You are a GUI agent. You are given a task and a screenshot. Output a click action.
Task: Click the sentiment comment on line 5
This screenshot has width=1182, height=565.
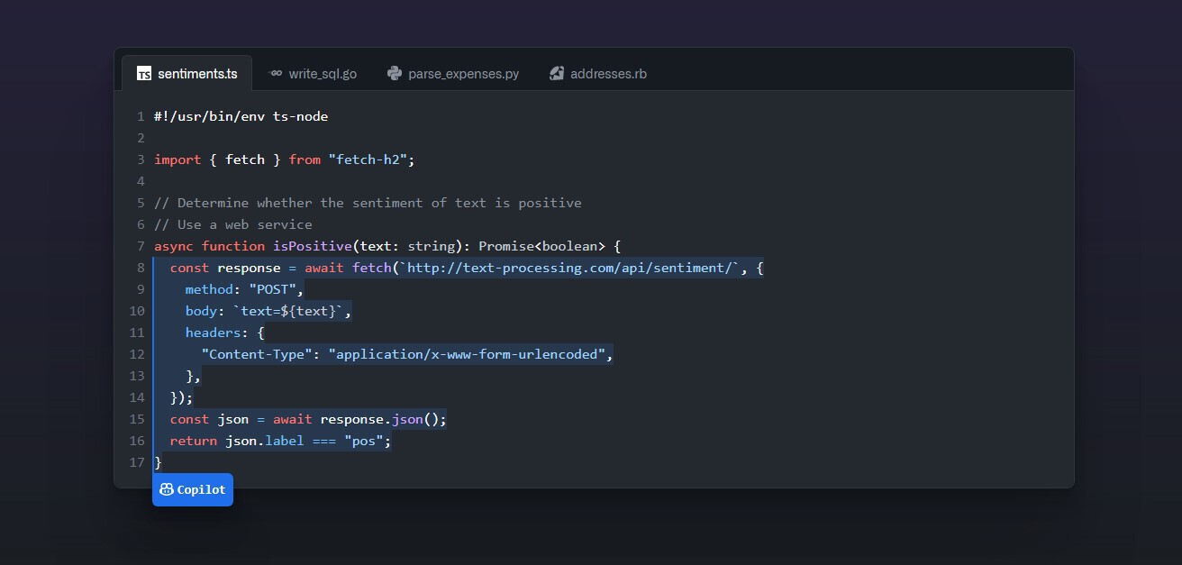coord(368,202)
